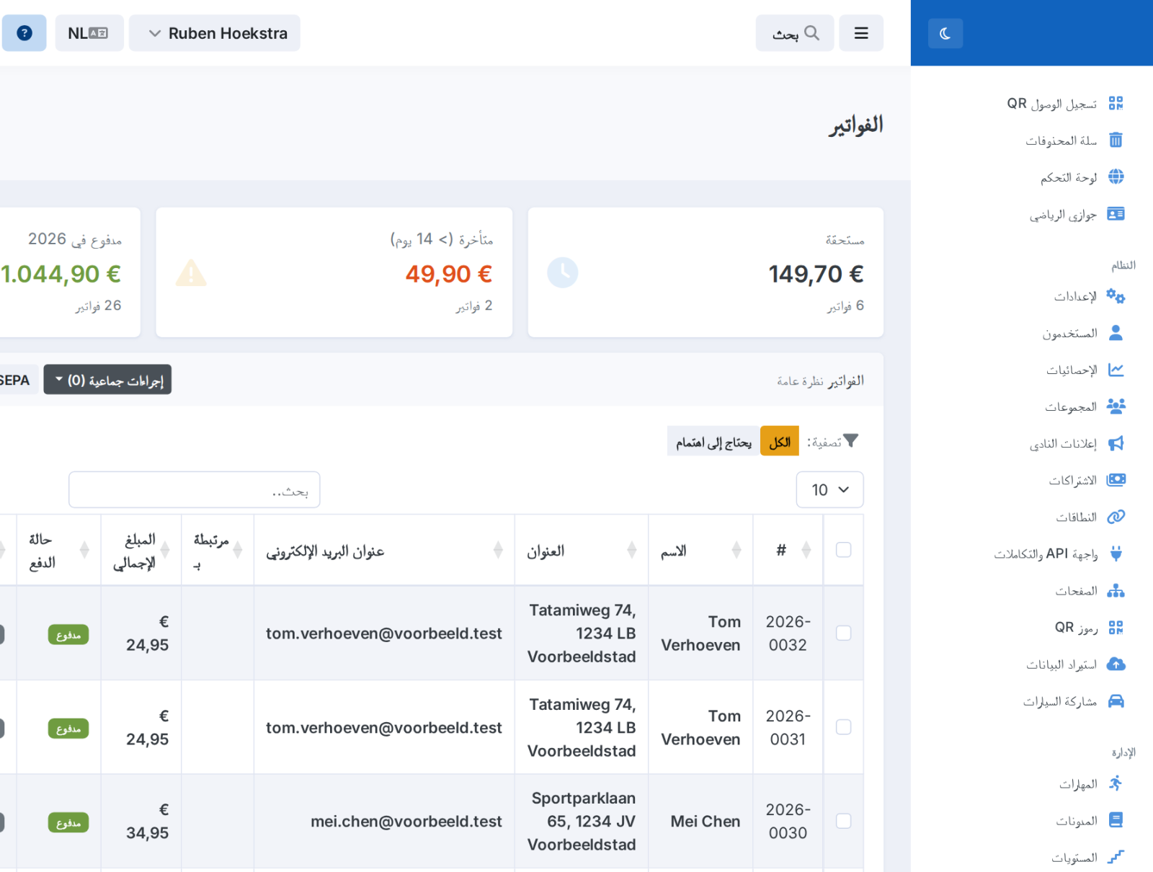The image size is (1153, 872).
Task: Open النطاقات link icon
Action: tap(1116, 517)
